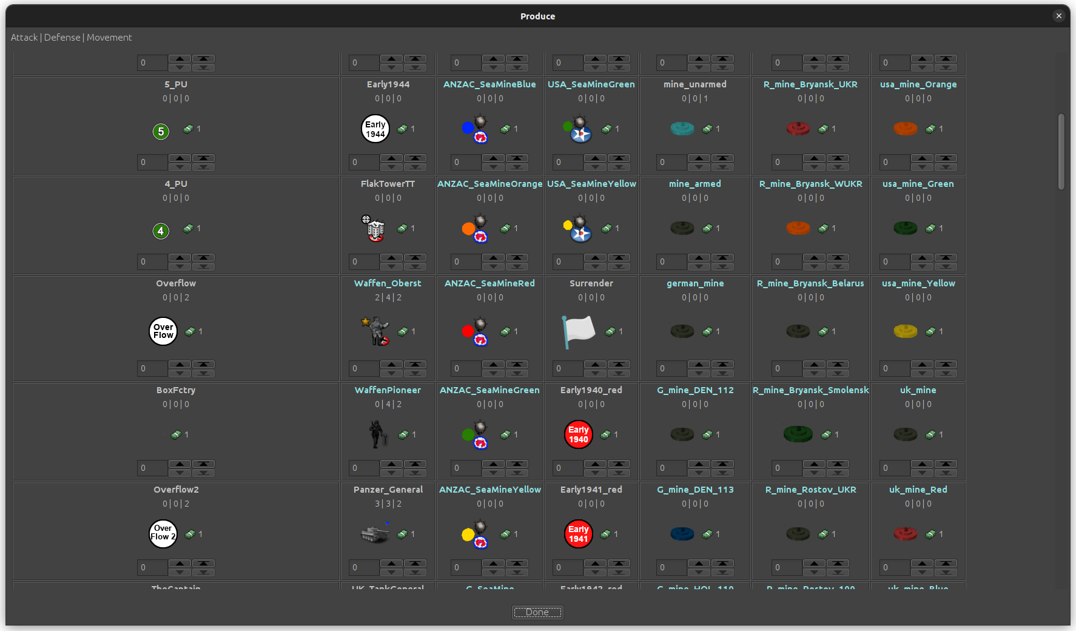Viewport: 1076px width, 631px height.
Task: Set BoxFctry quantity to maximum
Action: pos(204,464)
